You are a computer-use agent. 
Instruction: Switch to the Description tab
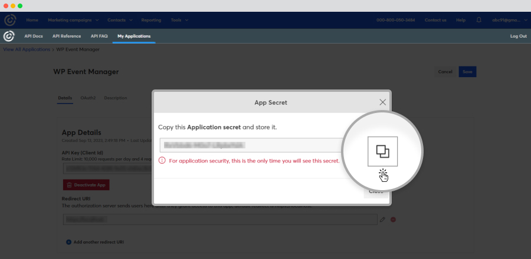(x=116, y=98)
